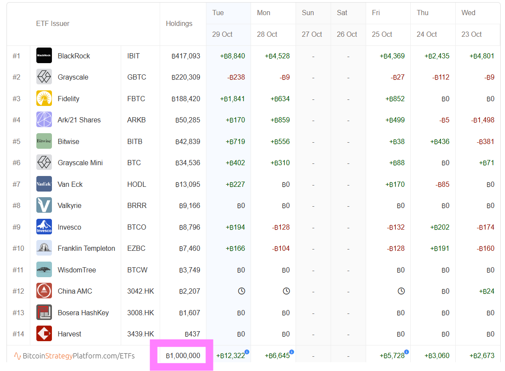The image size is (505, 371).
Task: Click China AMC's Tuesday pending clock icon
Action: click(x=241, y=291)
